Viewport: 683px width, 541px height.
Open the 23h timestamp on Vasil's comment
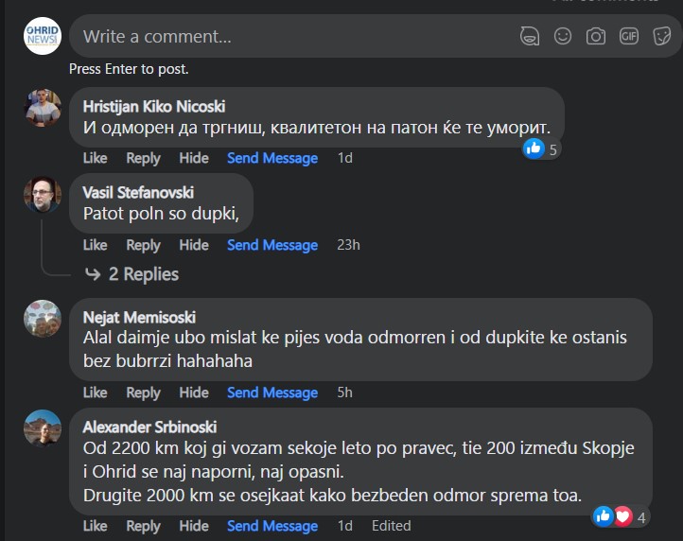[x=348, y=245]
